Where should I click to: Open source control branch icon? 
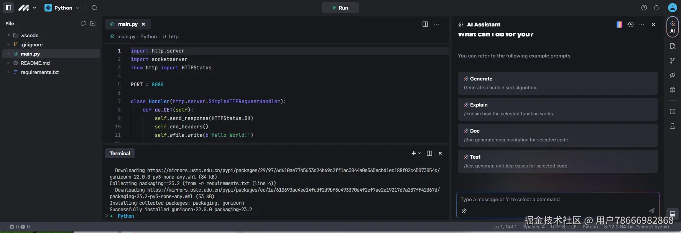[673, 61]
